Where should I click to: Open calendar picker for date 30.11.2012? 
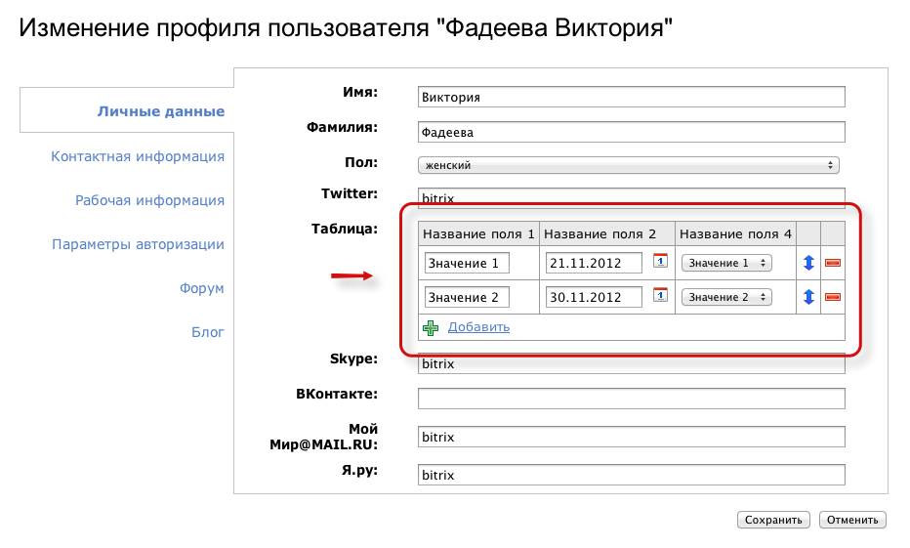pyautogui.click(x=660, y=295)
